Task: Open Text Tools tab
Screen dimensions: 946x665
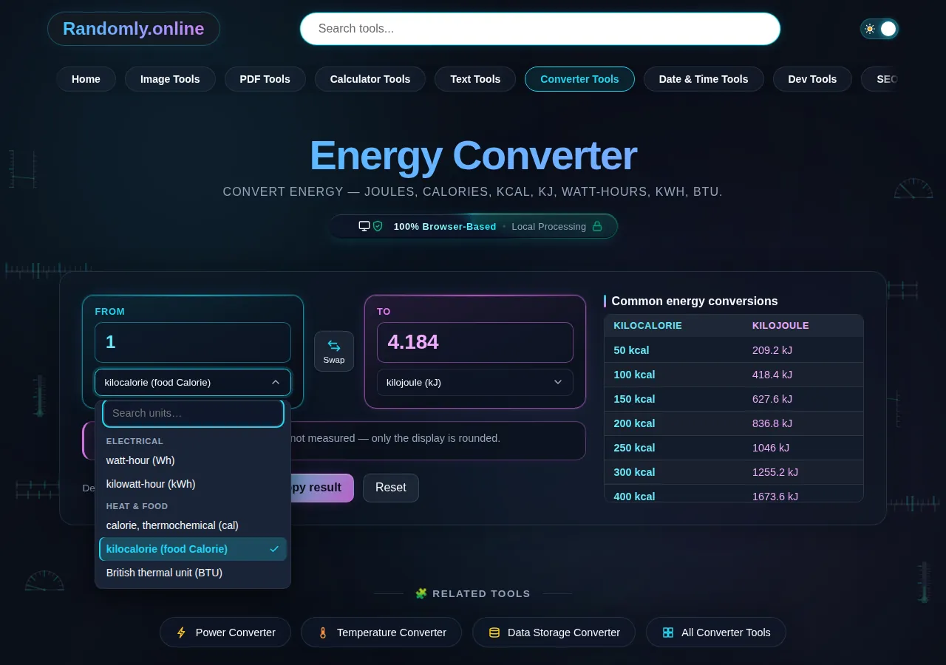Action: (x=475, y=79)
